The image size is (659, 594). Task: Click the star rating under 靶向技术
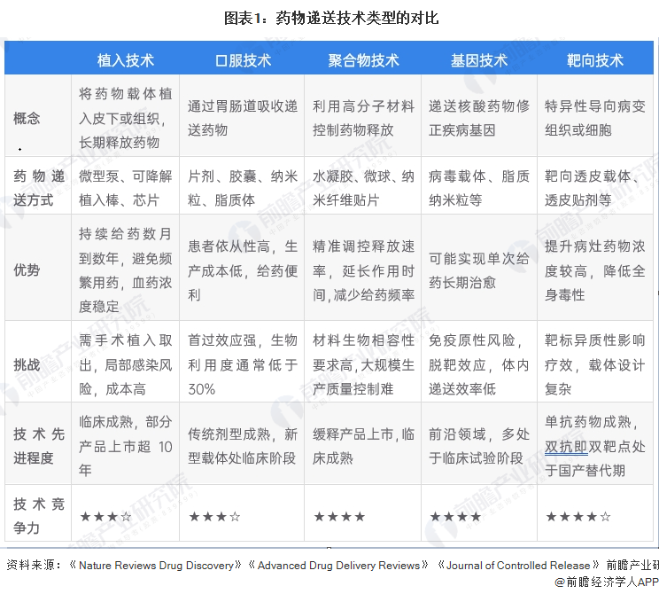pyautogui.click(x=578, y=516)
